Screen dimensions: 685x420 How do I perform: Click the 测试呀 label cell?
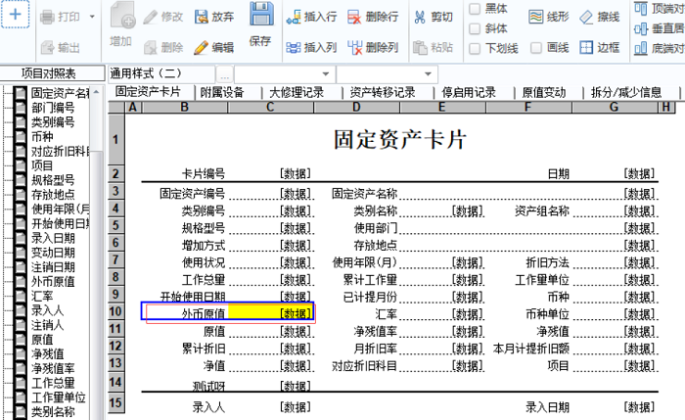tap(208, 386)
